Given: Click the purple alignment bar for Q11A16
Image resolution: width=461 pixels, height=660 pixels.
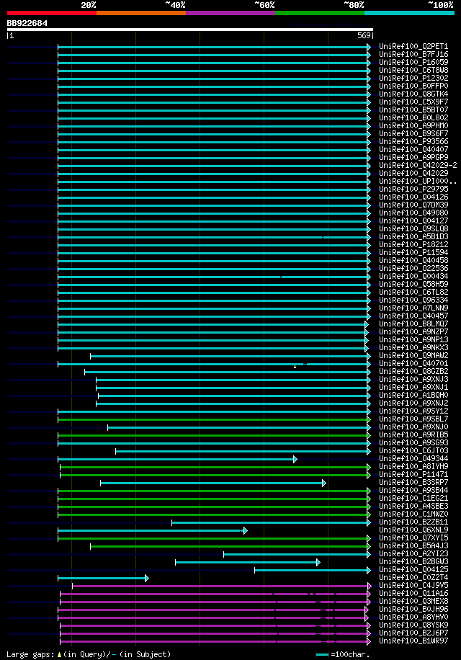Looking at the screenshot, I should (x=215, y=594).
